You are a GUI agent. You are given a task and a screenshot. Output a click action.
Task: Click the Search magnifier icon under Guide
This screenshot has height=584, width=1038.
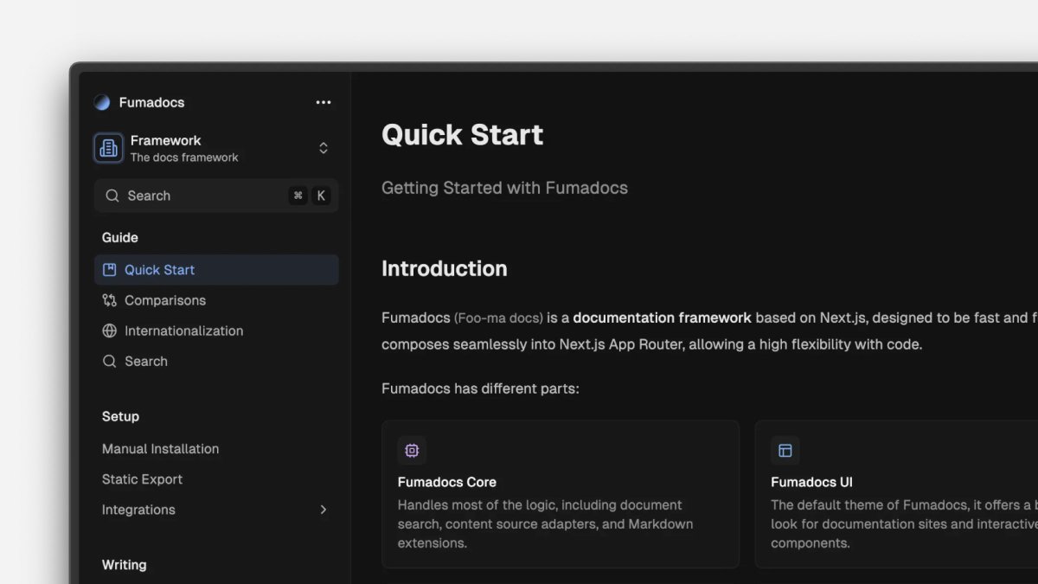point(110,361)
